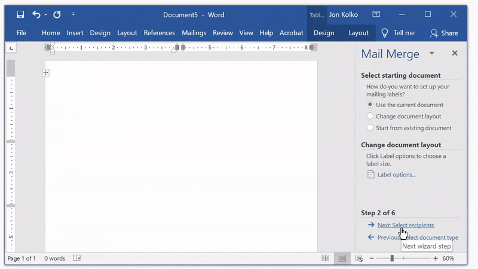Open the Table Tools Design tab
Screen dimensions: 478x269
pyautogui.click(x=324, y=33)
